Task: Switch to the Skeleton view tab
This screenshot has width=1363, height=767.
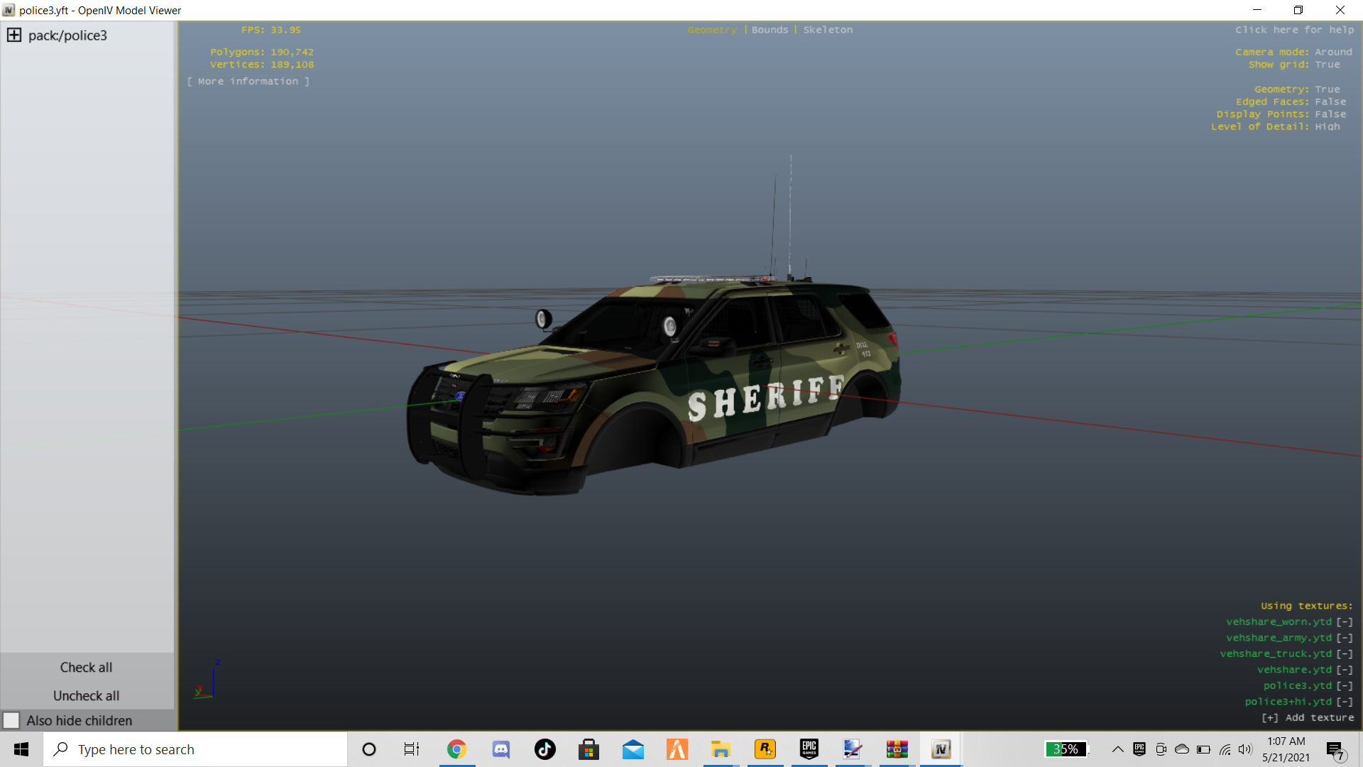Action: click(828, 30)
